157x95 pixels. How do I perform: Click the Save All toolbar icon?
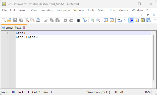coord(21,20)
